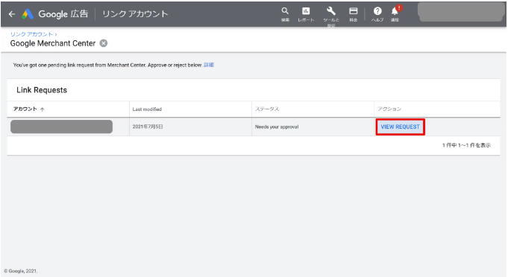Click the リンク アカウント breadcrumb link
Image resolution: width=508 pixels, height=277 pixels.
pyautogui.click(x=31, y=34)
